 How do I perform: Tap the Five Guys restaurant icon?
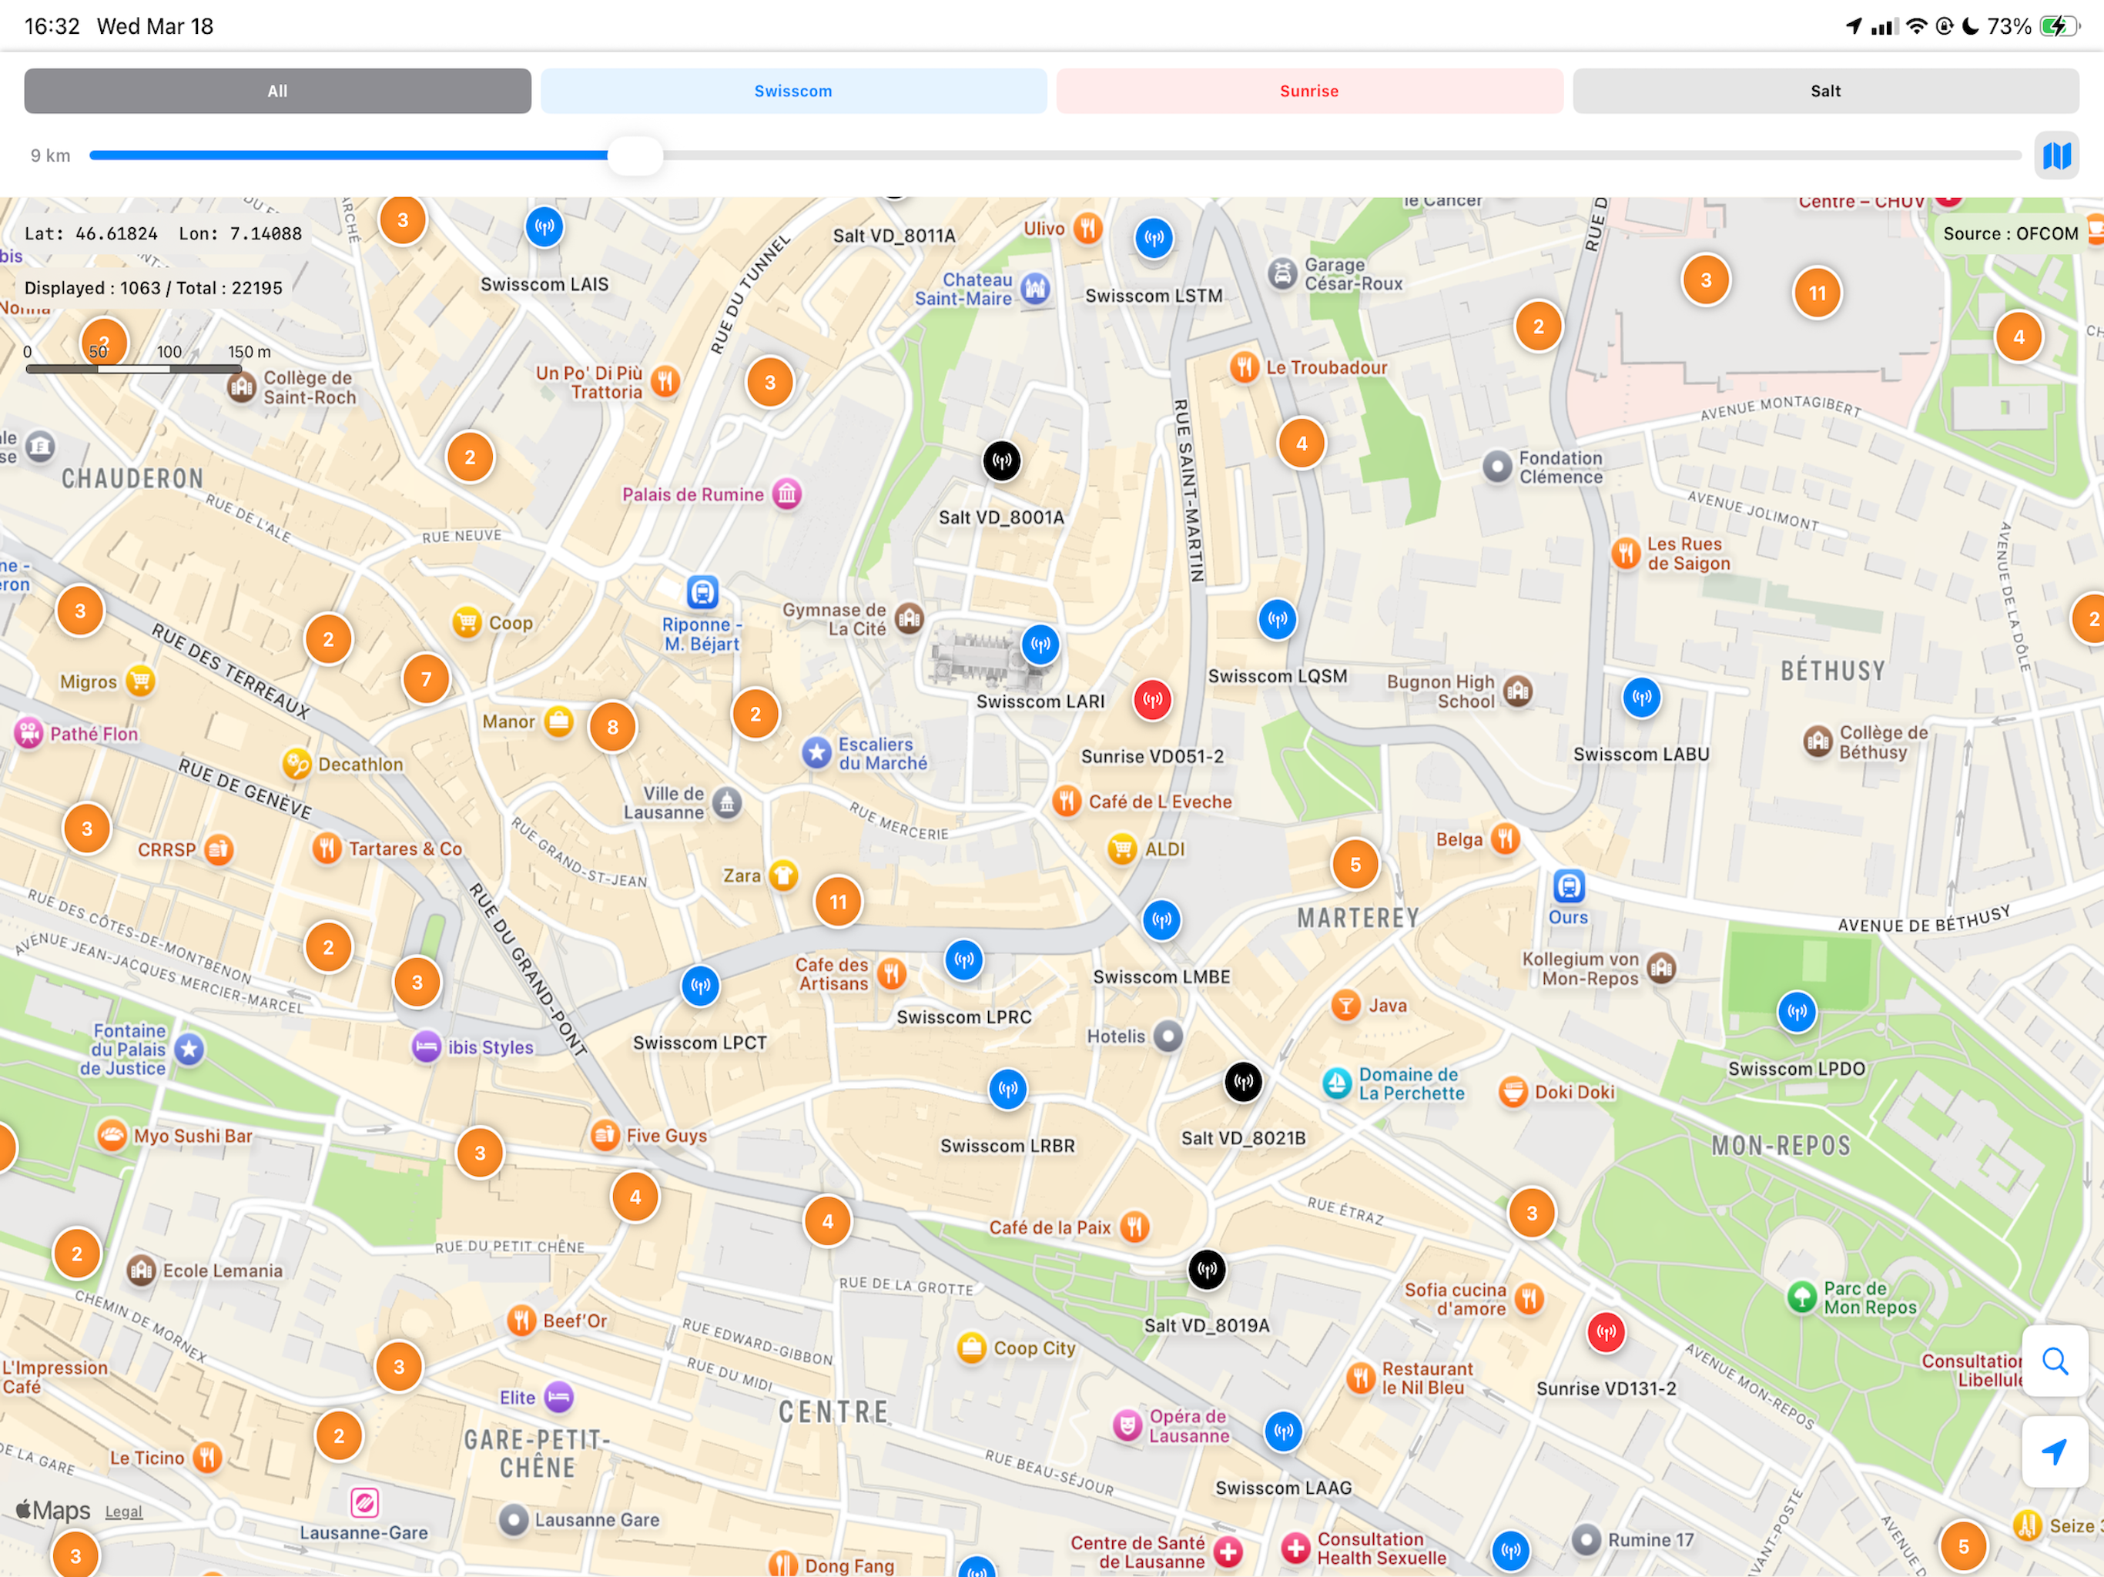tap(604, 1133)
